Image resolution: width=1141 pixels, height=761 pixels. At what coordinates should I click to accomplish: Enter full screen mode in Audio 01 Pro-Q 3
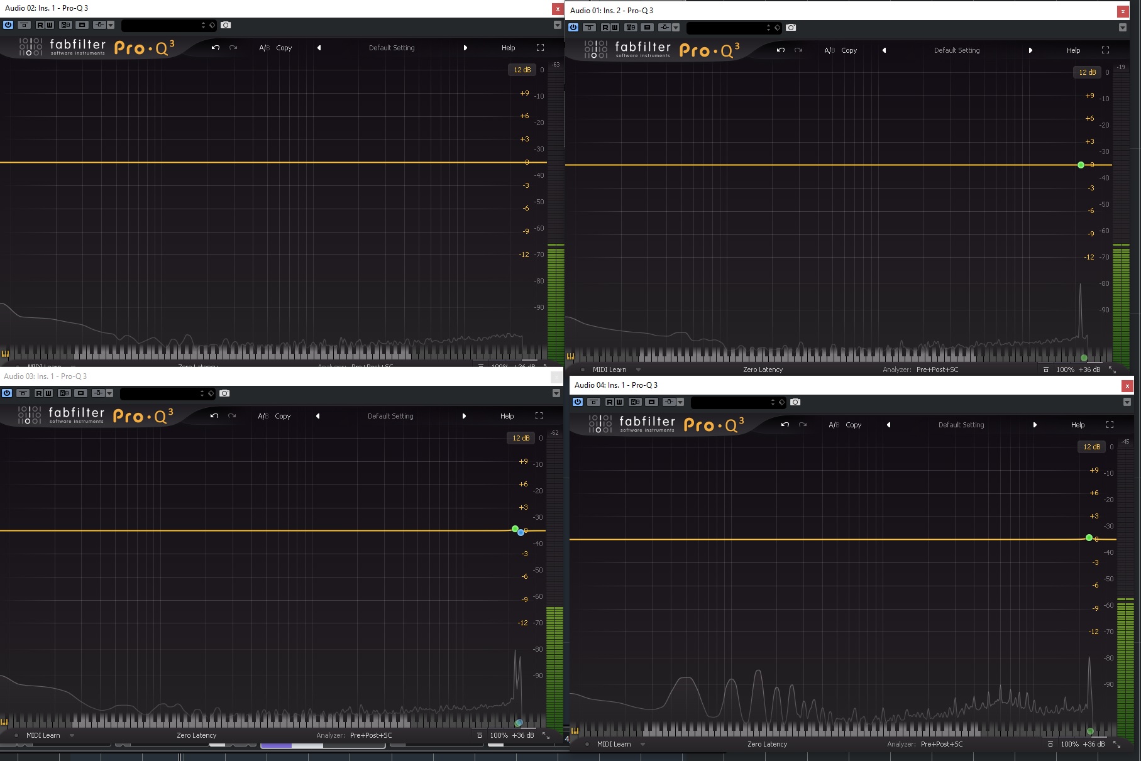[1105, 50]
